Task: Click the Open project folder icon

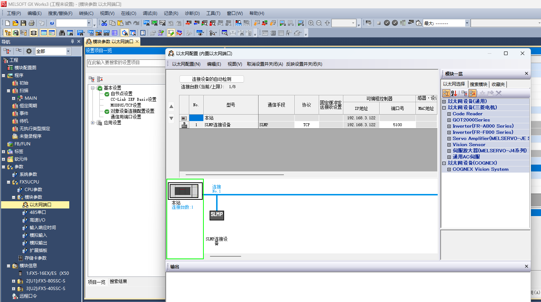Action: tap(16, 23)
